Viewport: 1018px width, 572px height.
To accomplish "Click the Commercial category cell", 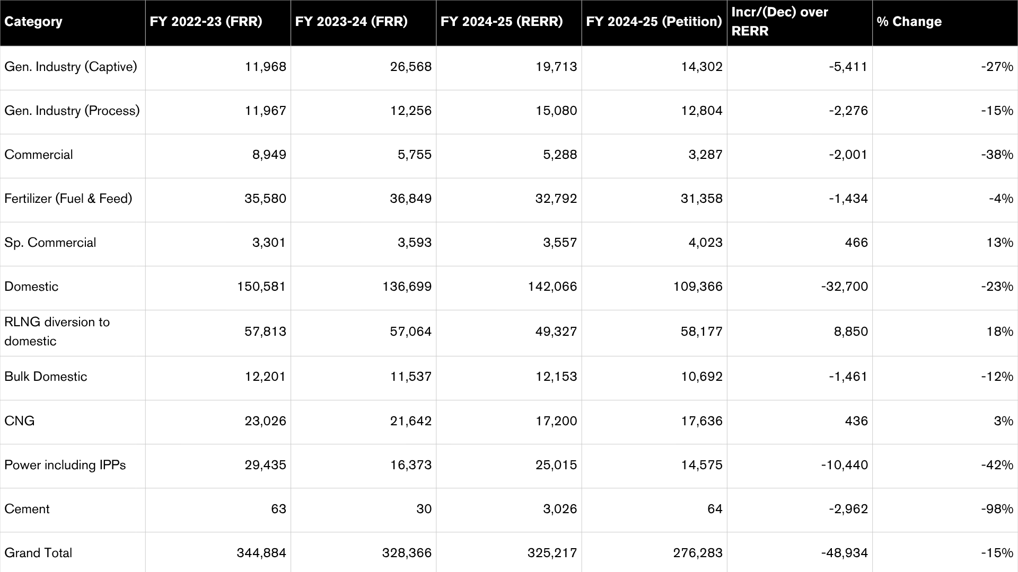I will [73, 156].
